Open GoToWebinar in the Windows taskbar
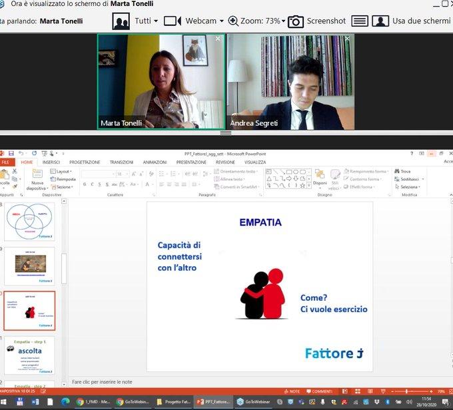Screen dimensions: 453x410 [x=253, y=402]
